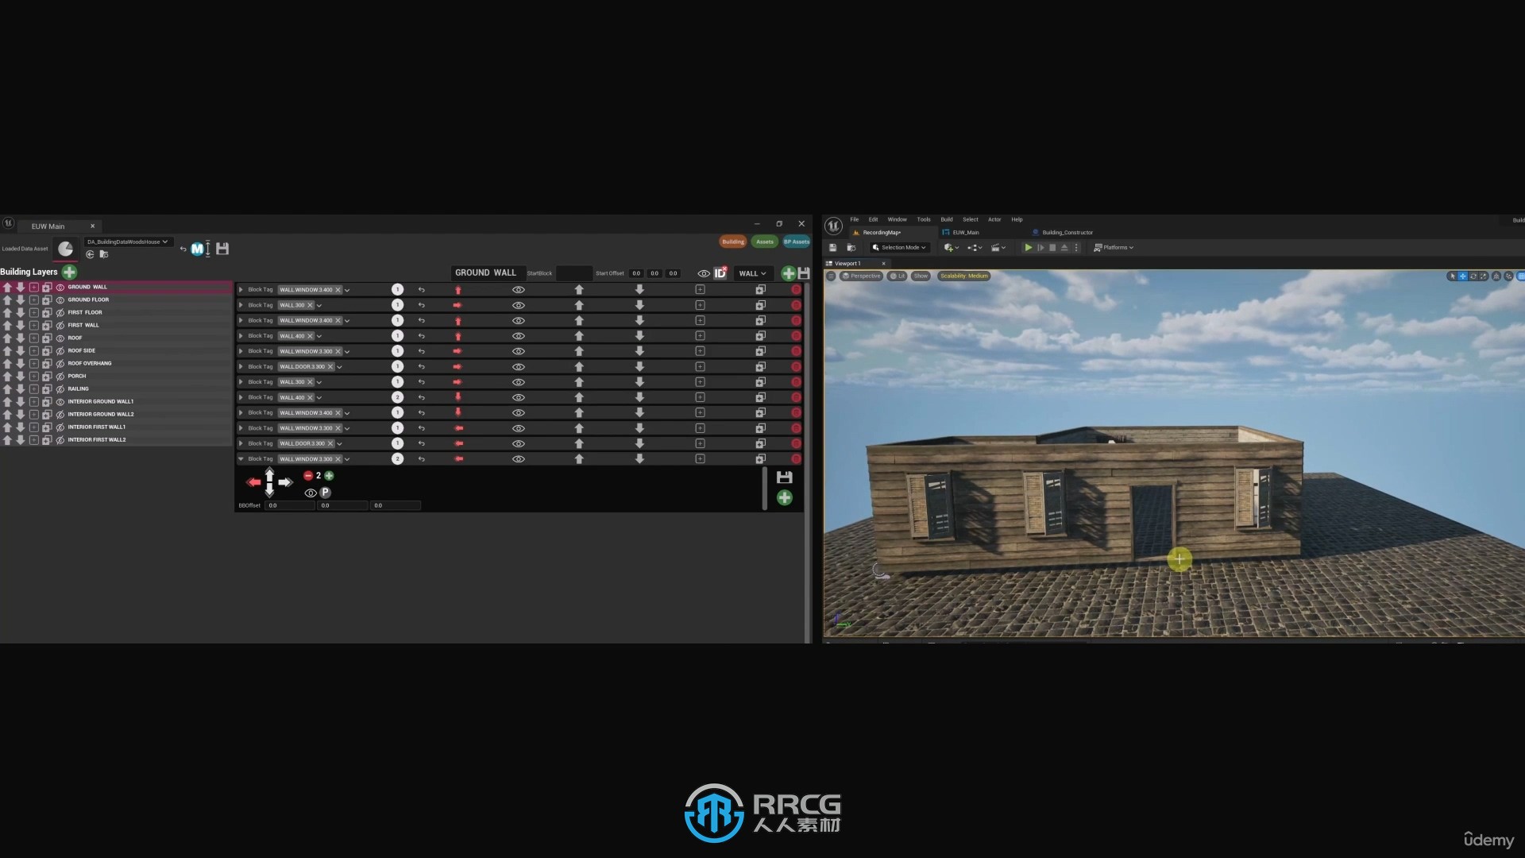The width and height of the screenshot is (1525, 858).
Task: Open the Platforms dropdown
Action: [1114, 248]
